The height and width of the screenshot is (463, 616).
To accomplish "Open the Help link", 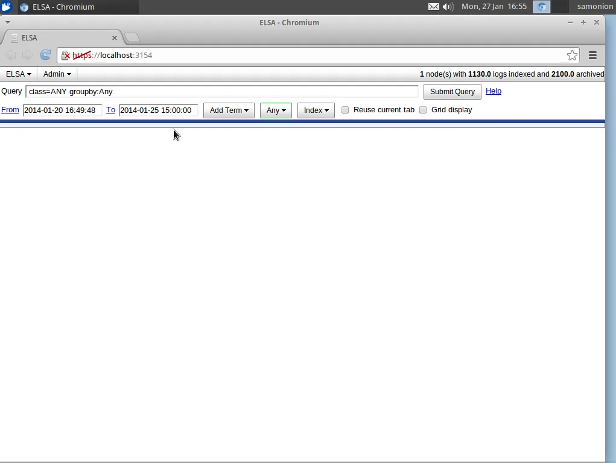I will (x=494, y=91).
